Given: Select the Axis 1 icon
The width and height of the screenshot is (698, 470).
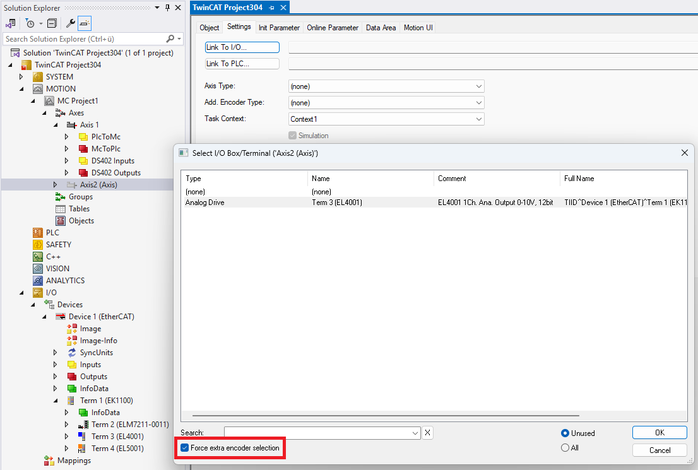Looking at the screenshot, I should click(72, 125).
